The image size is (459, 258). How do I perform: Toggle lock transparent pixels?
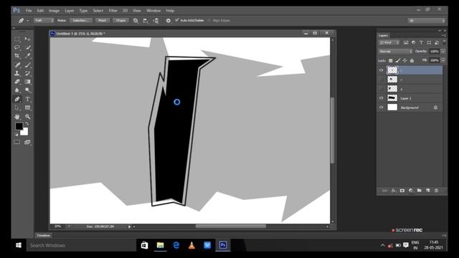click(x=390, y=60)
